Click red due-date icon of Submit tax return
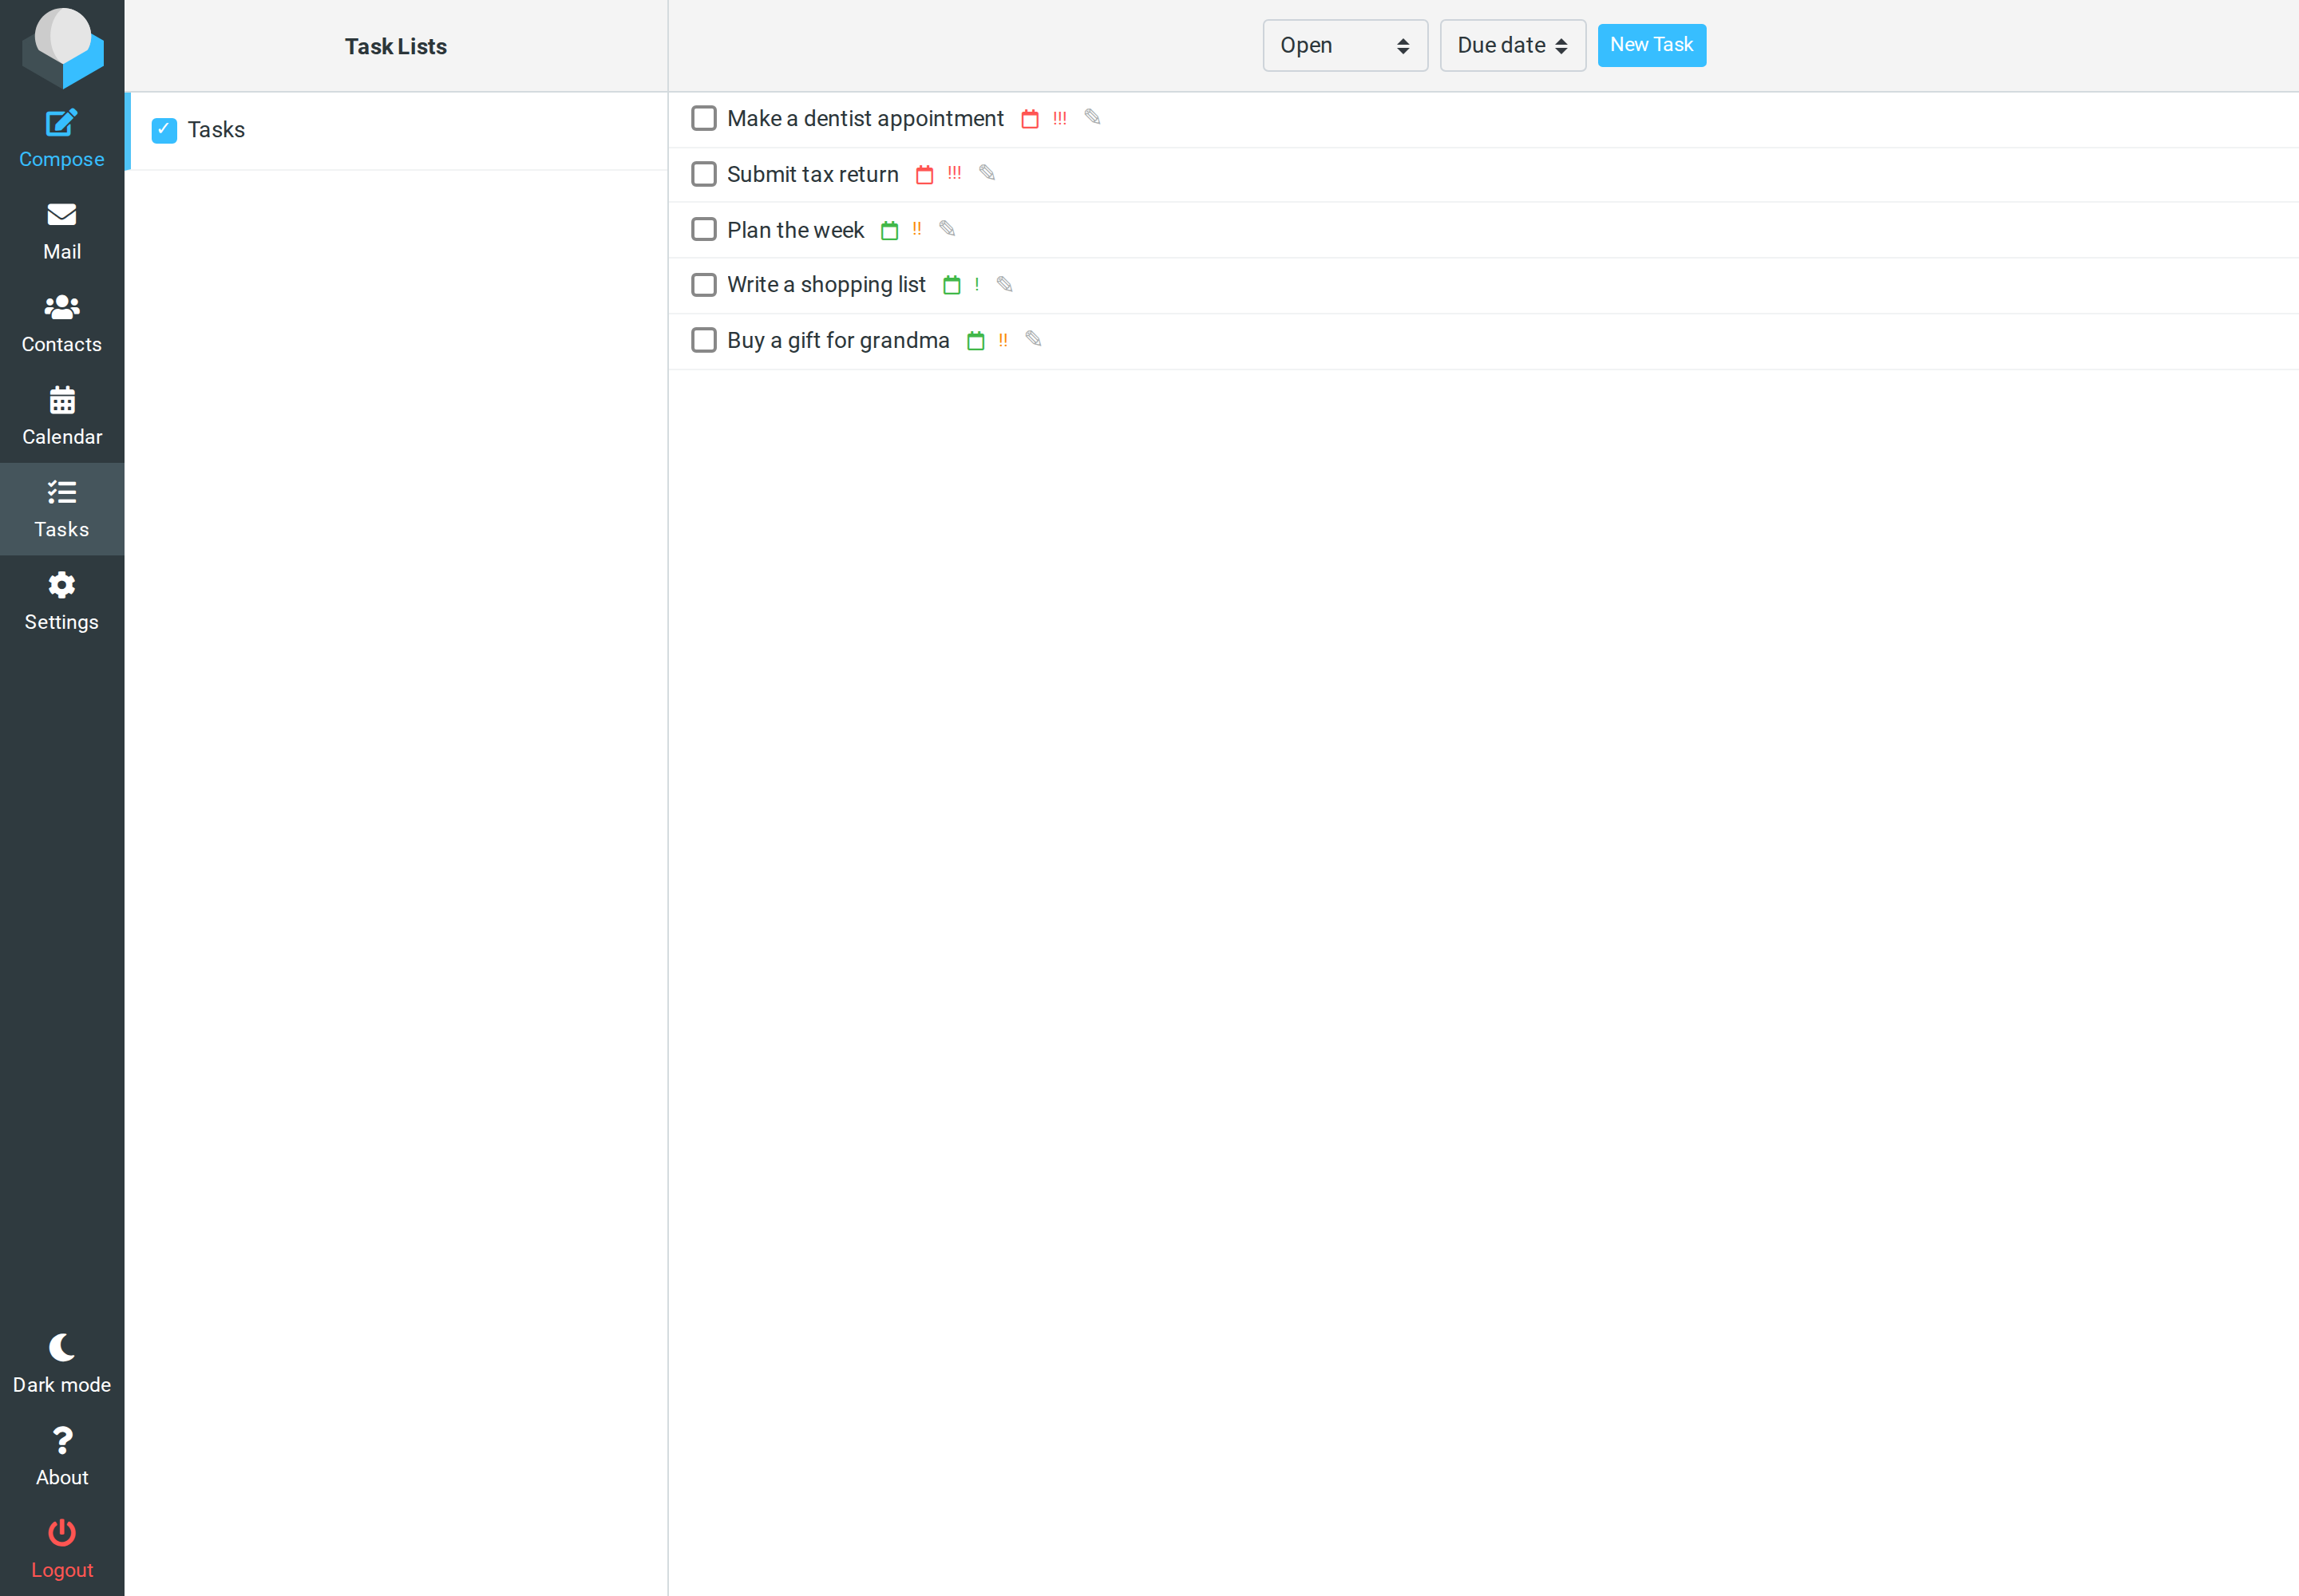This screenshot has width=2299, height=1596. [x=924, y=175]
